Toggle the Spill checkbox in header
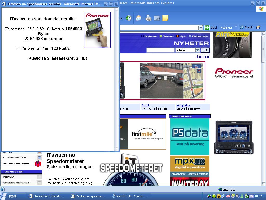The image size is (266, 200). [178, 36]
